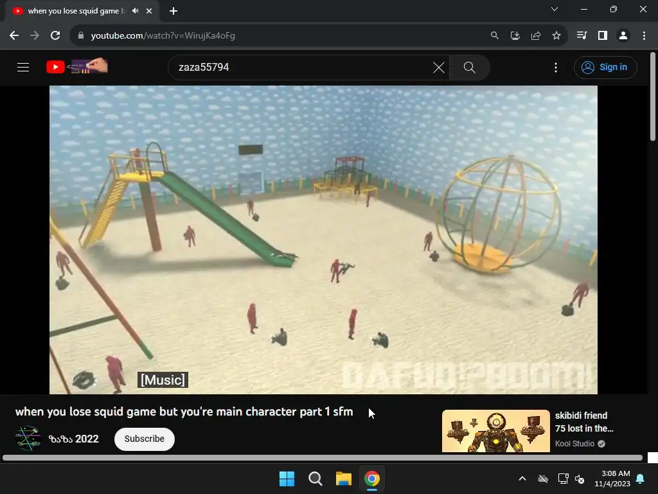Use the horizontal page scrollbar
This screenshot has width=658, height=494.
323,458
